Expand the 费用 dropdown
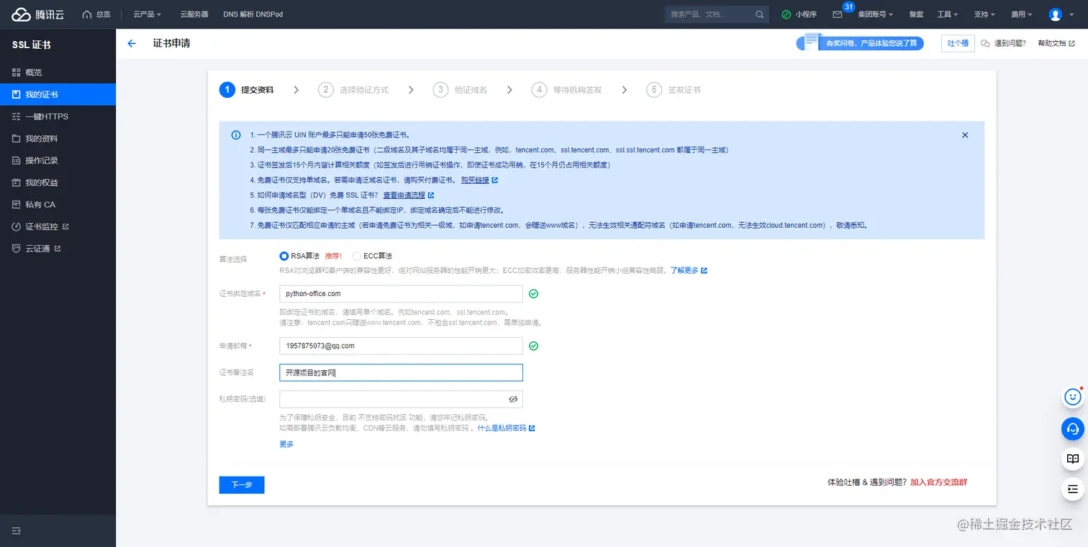 click(x=1021, y=14)
